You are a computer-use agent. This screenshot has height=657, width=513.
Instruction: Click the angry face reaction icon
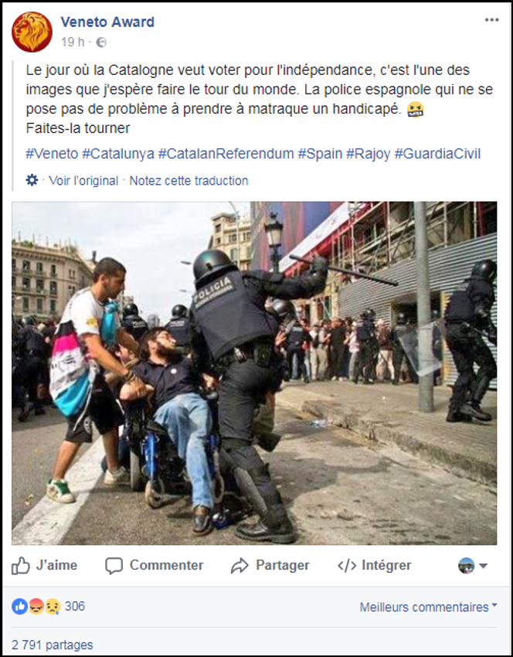(x=36, y=606)
